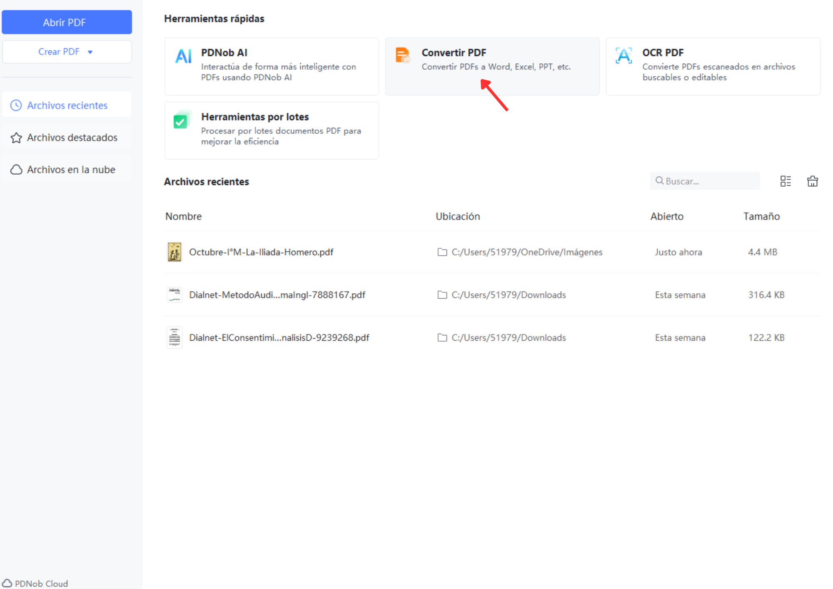Click the orange Convertir PDF icon

coord(403,55)
